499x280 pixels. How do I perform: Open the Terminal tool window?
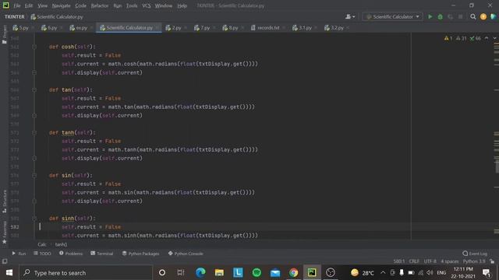tap(102, 254)
